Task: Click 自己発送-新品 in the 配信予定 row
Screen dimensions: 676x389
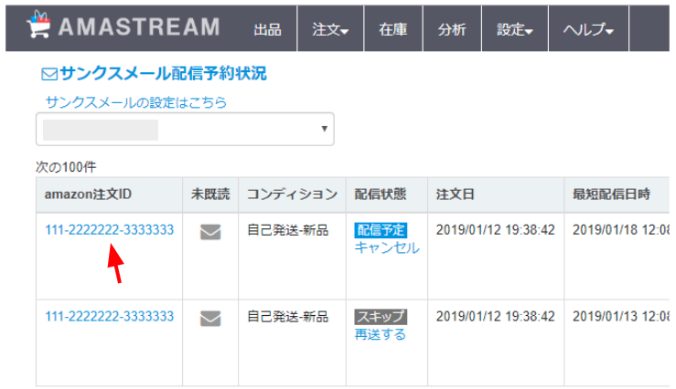Action: (287, 230)
